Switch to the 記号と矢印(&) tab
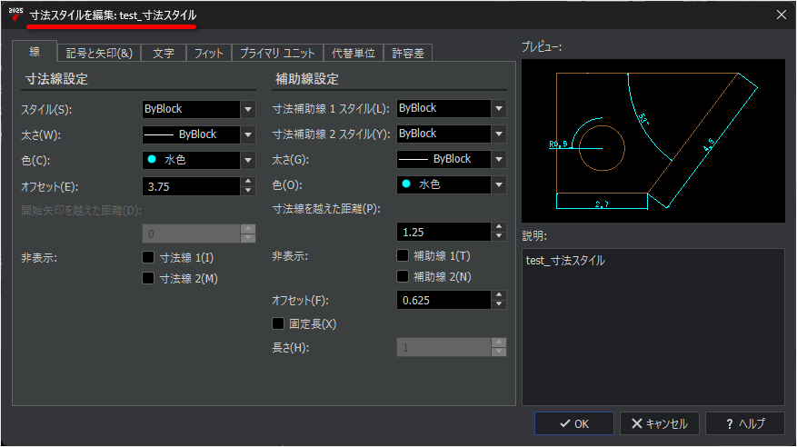 coord(99,53)
